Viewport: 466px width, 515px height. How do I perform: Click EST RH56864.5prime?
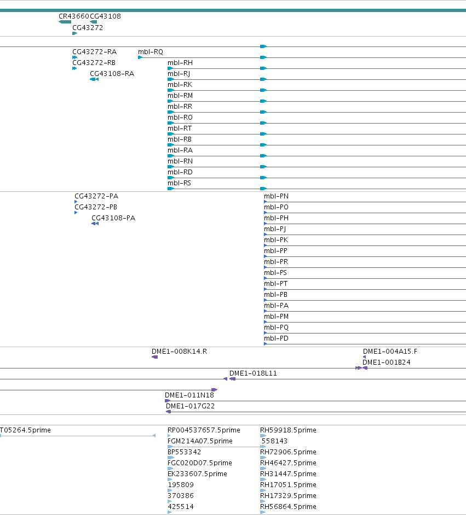coord(288,507)
